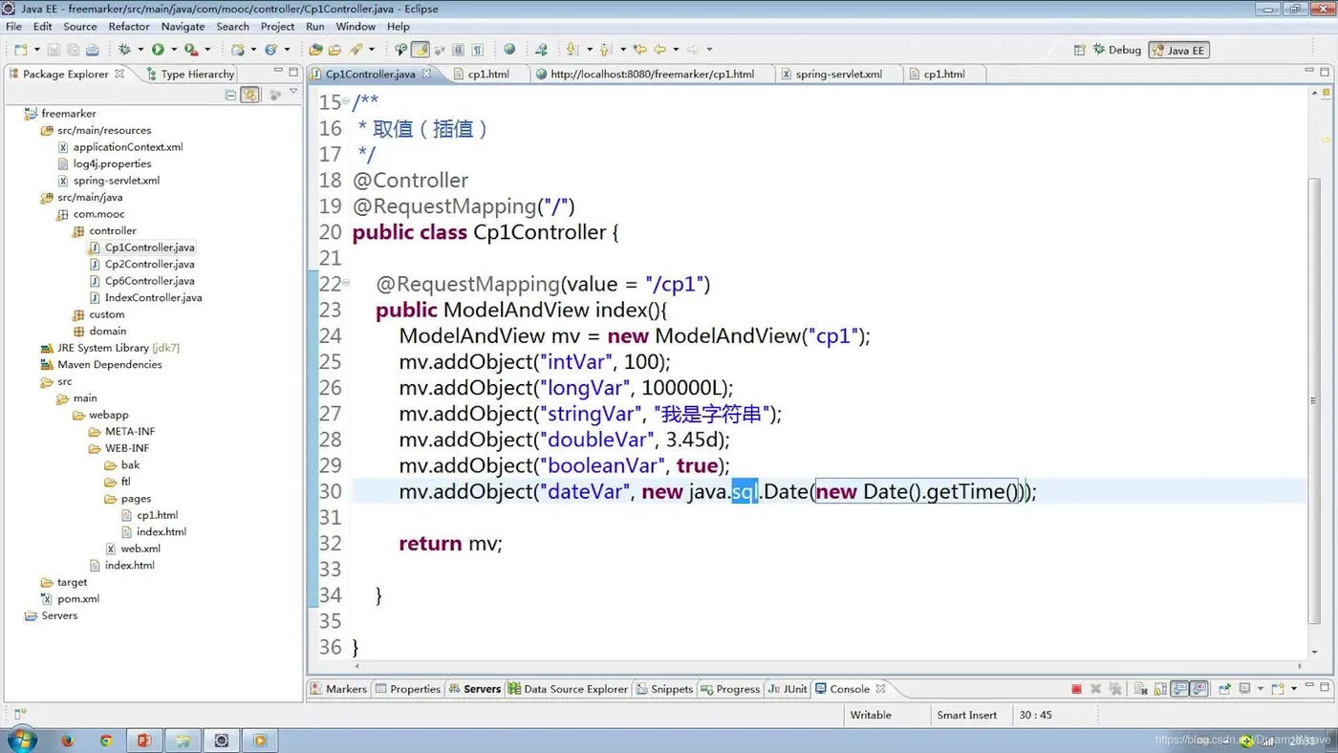The height and width of the screenshot is (753, 1338).
Task: Click the Writable status field
Action: [871, 715]
